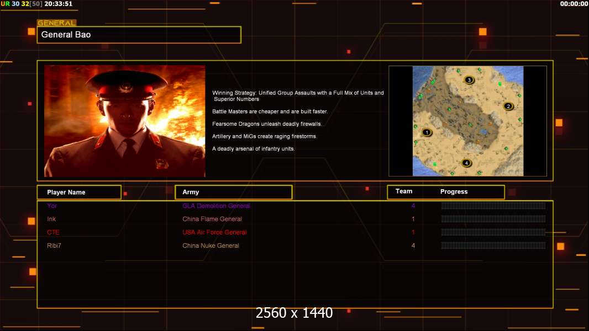The width and height of the screenshot is (589, 331).
Task: Select player Ink in the list
Action: [x=51, y=219]
